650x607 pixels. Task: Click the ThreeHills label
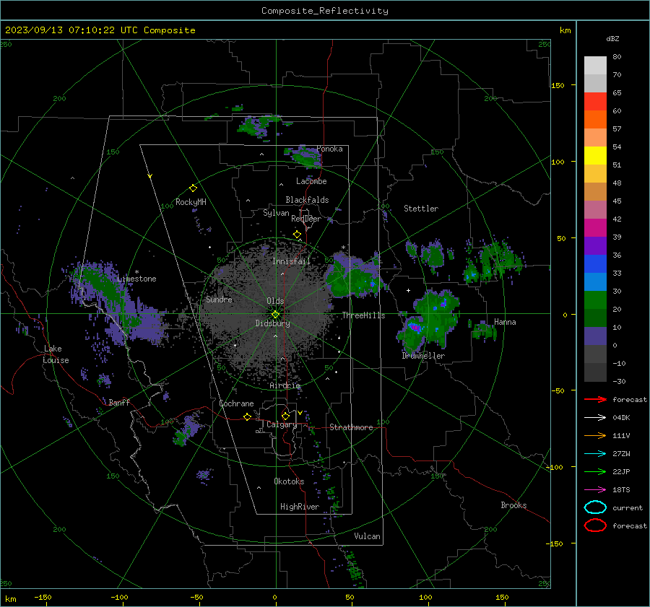tap(363, 315)
